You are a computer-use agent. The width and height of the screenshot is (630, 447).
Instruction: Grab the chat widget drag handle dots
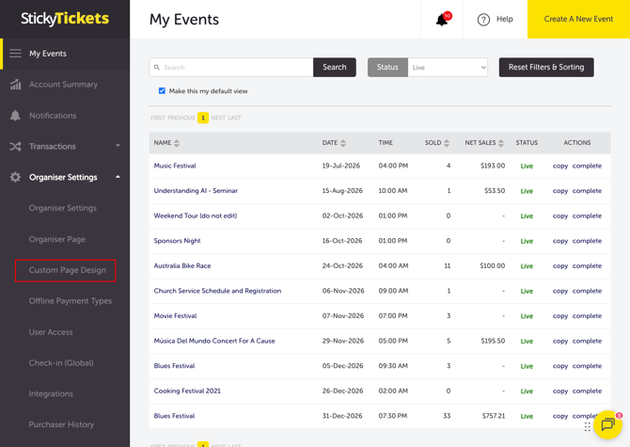click(588, 427)
